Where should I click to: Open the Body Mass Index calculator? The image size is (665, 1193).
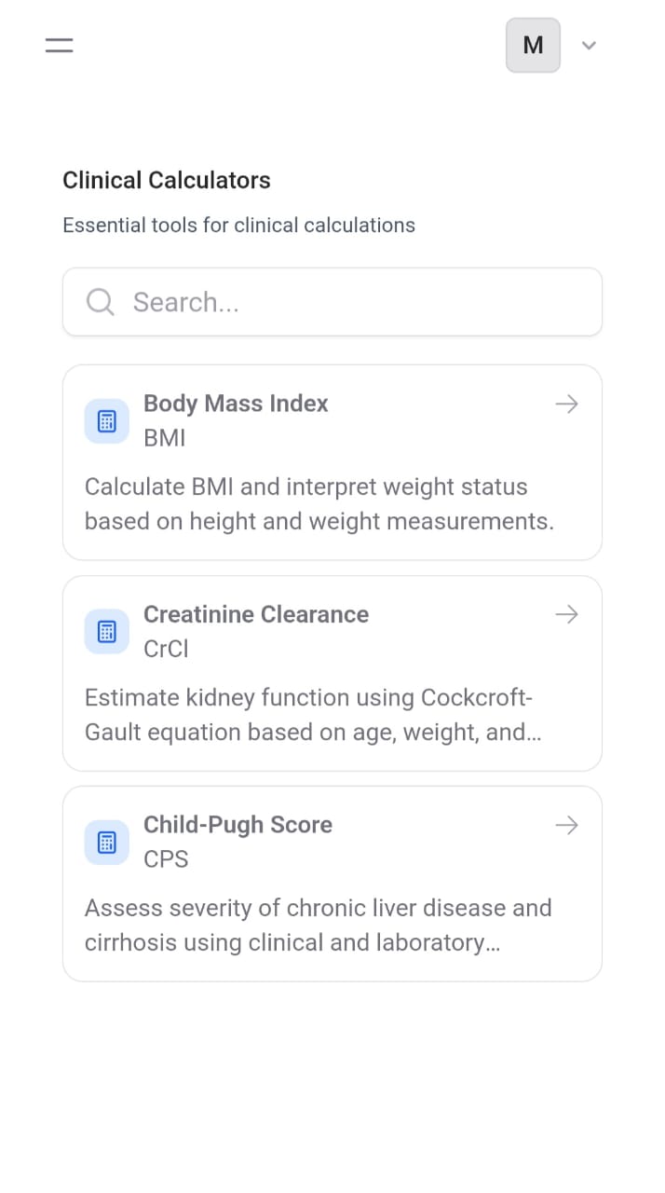332,461
